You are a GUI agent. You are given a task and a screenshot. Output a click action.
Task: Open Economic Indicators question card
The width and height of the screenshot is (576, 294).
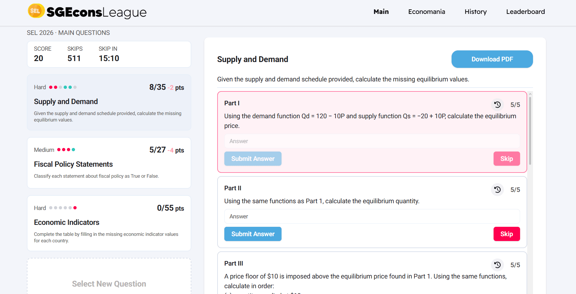tap(109, 223)
